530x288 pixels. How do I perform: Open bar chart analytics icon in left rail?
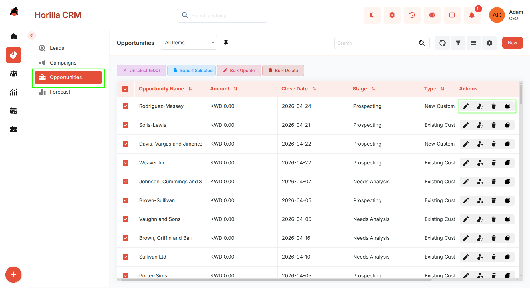[x=13, y=92]
